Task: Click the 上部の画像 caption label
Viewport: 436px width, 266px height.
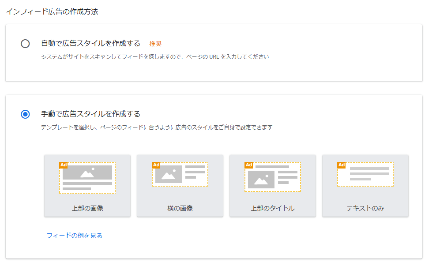Action: (87, 208)
